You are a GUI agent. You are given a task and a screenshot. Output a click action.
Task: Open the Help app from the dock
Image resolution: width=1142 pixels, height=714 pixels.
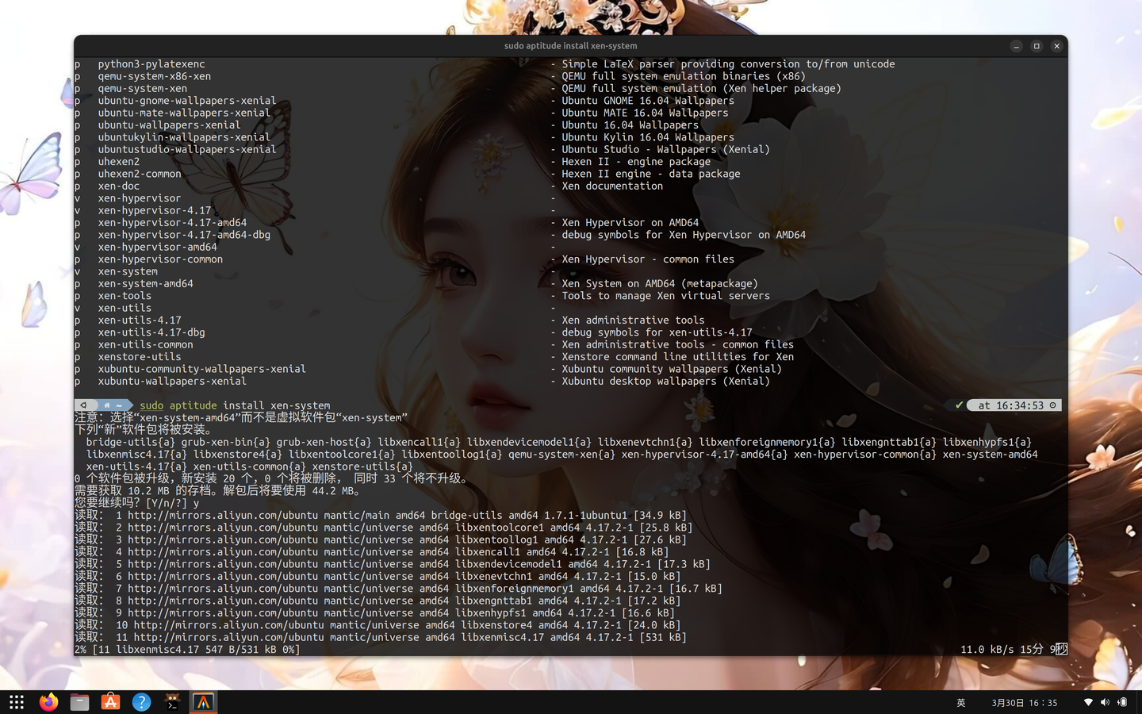(x=141, y=702)
